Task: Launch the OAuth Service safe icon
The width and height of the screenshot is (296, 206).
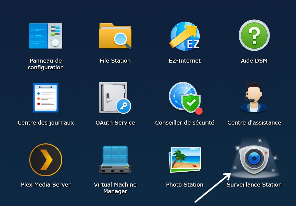Action: [115, 98]
